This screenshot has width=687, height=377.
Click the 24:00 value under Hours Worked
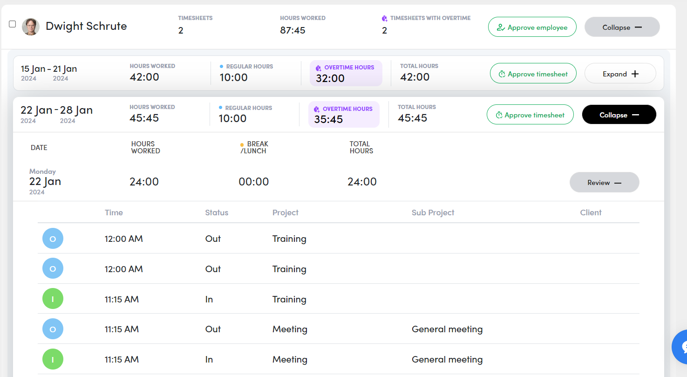click(x=144, y=182)
